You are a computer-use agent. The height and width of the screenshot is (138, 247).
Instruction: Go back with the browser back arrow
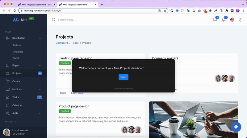[x=4, y=10]
